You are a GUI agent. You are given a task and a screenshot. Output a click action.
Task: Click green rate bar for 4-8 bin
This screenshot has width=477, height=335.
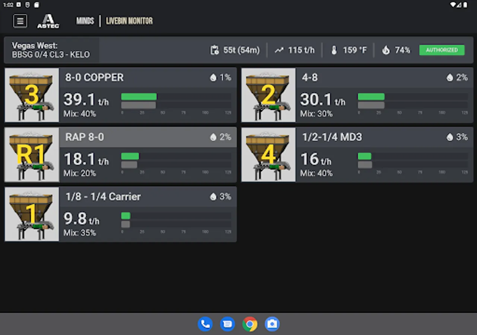(371, 97)
